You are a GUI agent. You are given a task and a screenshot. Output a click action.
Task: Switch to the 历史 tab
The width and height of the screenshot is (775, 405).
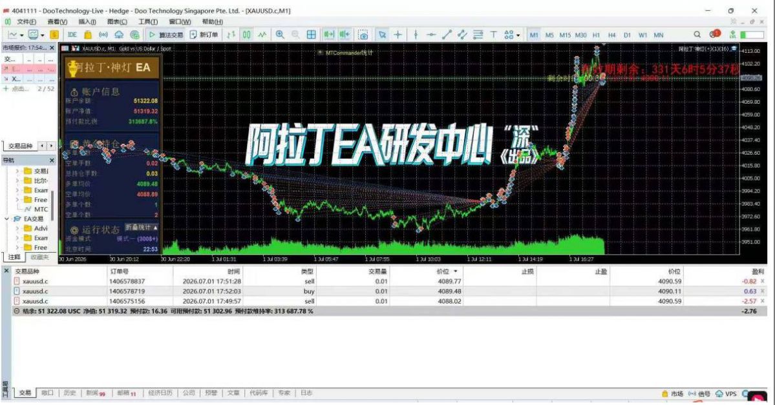(x=70, y=393)
